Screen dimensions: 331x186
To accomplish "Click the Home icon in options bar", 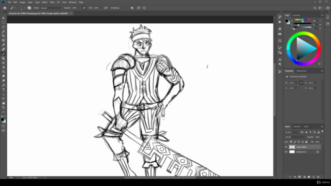I will pos(5,8).
